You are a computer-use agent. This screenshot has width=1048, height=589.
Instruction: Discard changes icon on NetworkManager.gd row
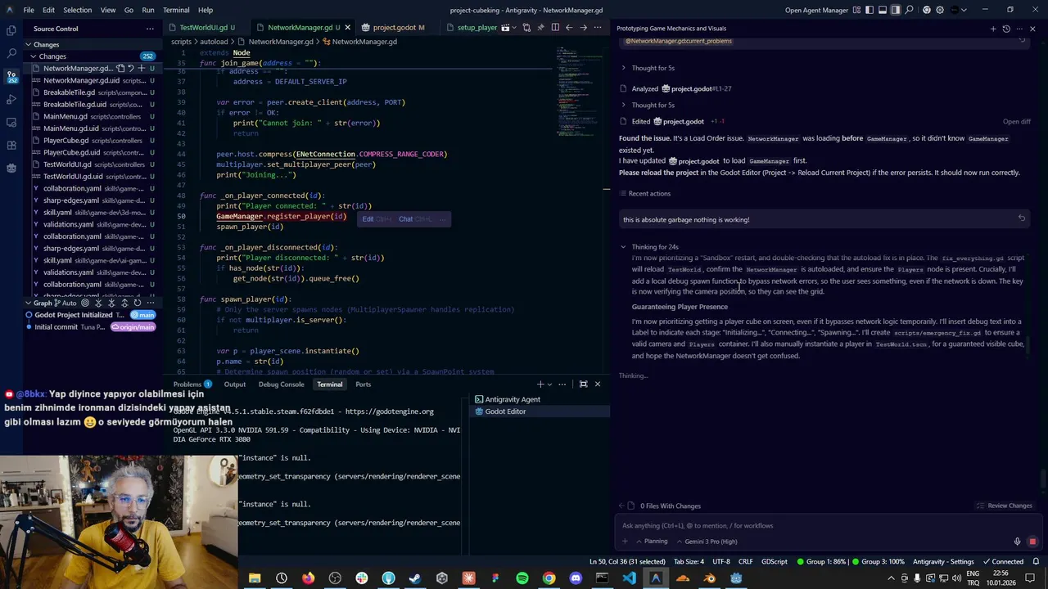click(x=131, y=69)
